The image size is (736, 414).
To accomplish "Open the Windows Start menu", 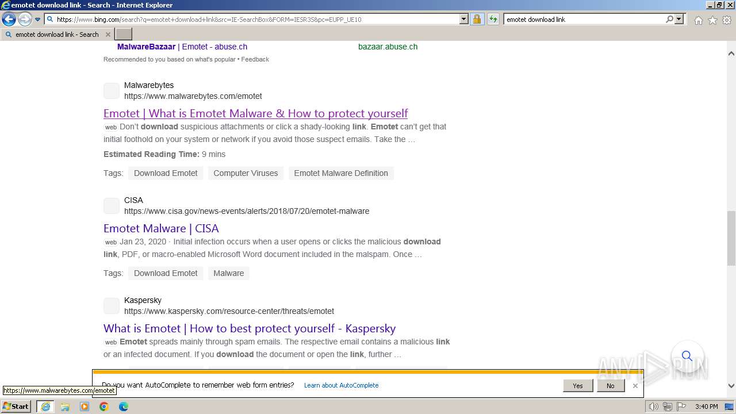I will [x=16, y=407].
